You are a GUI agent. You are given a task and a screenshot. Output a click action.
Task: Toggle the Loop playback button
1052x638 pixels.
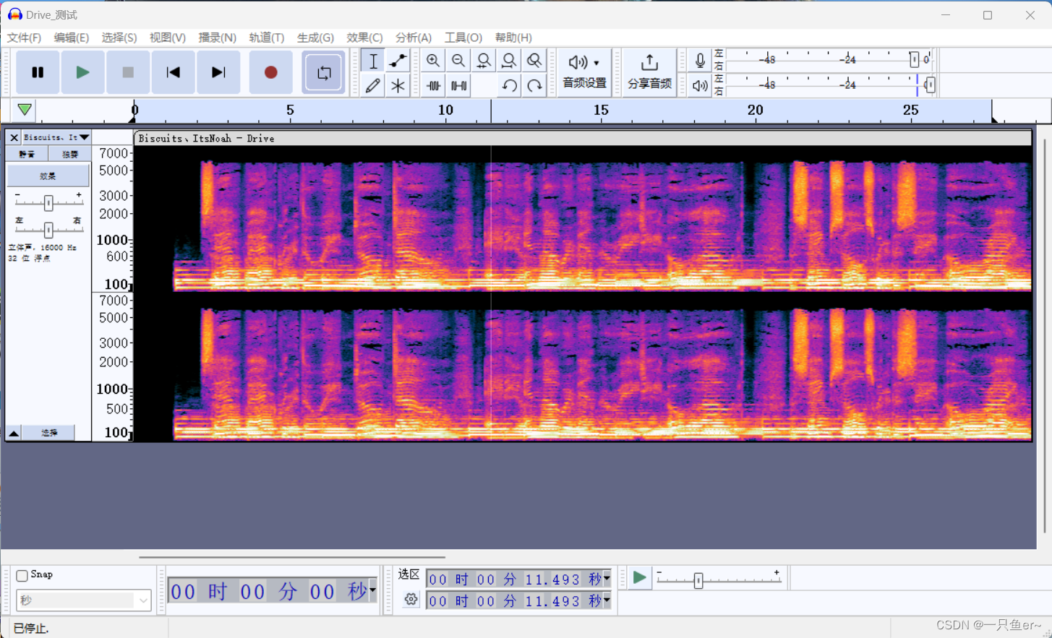[x=323, y=72]
